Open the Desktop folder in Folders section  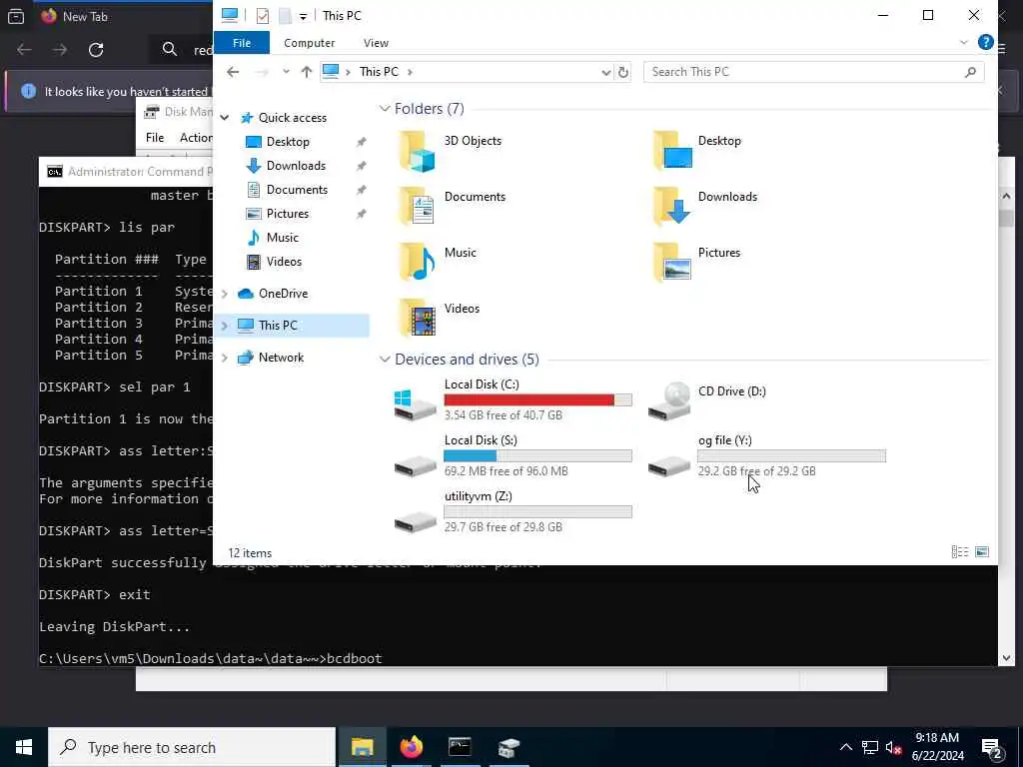[x=696, y=151]
